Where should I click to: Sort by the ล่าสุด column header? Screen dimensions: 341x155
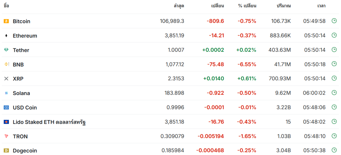[x=179, y=6]
